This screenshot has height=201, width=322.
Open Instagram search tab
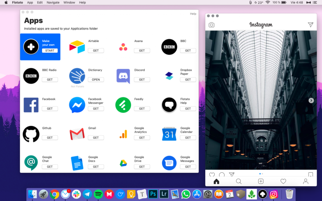(x=239, y=181)
